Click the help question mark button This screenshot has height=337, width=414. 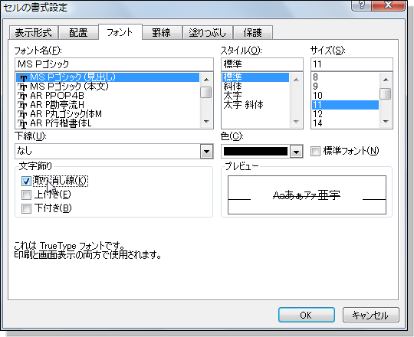click(x=361, y=5)
